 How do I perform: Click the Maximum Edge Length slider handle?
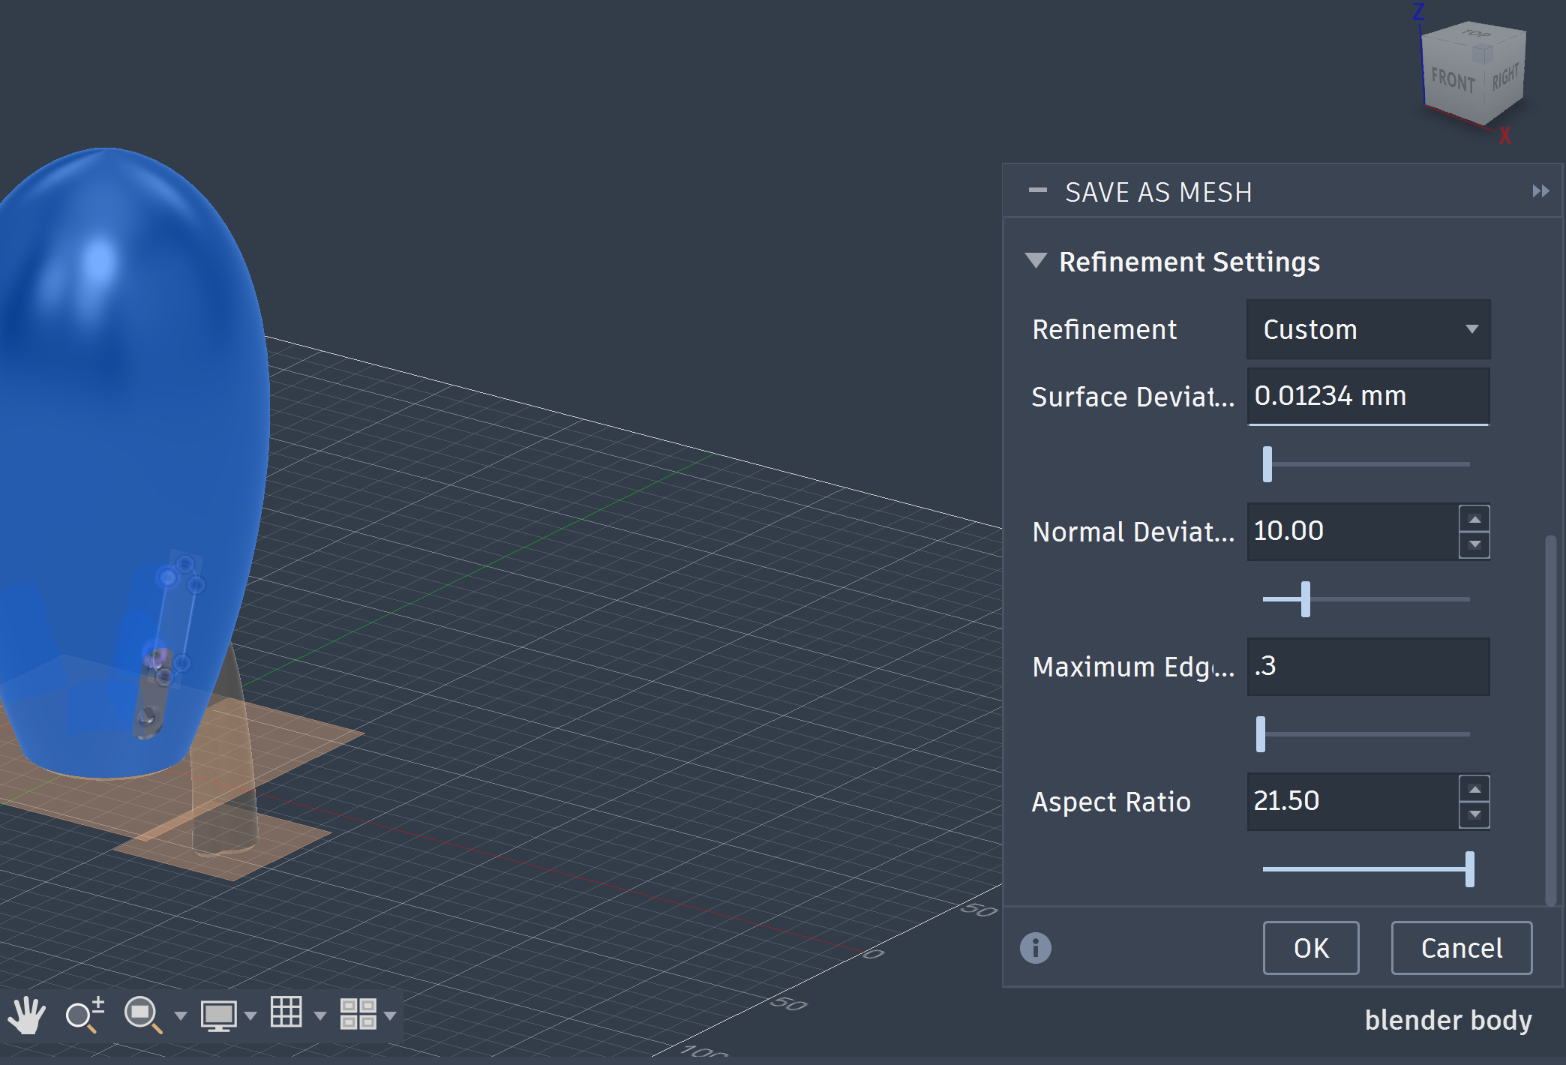pyautogui.click(x=1261, y=734)
